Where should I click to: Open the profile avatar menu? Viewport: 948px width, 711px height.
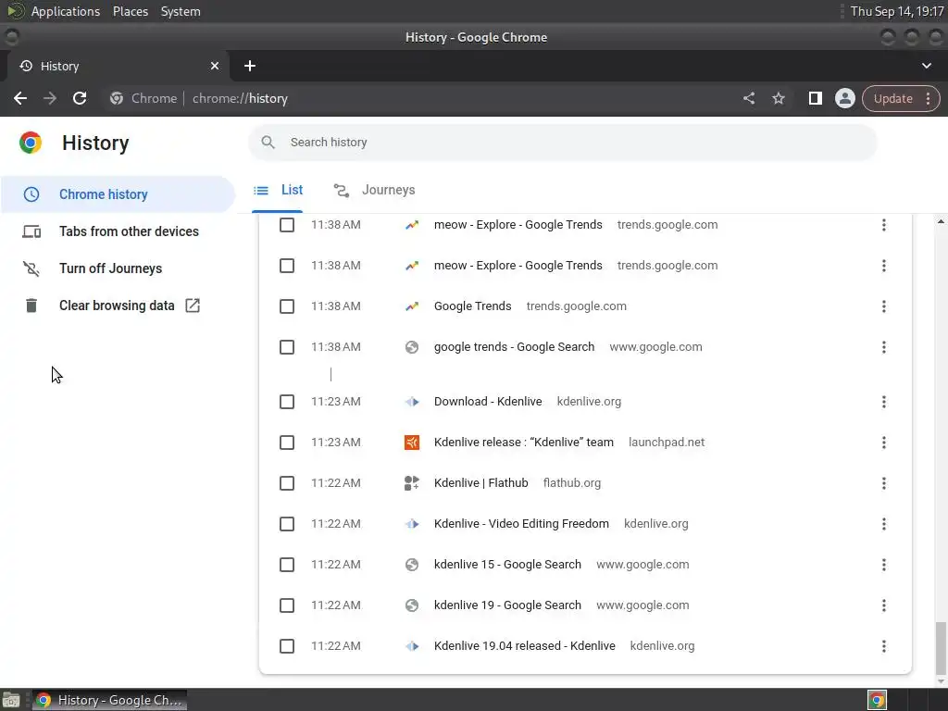click(x=844, y=98)
